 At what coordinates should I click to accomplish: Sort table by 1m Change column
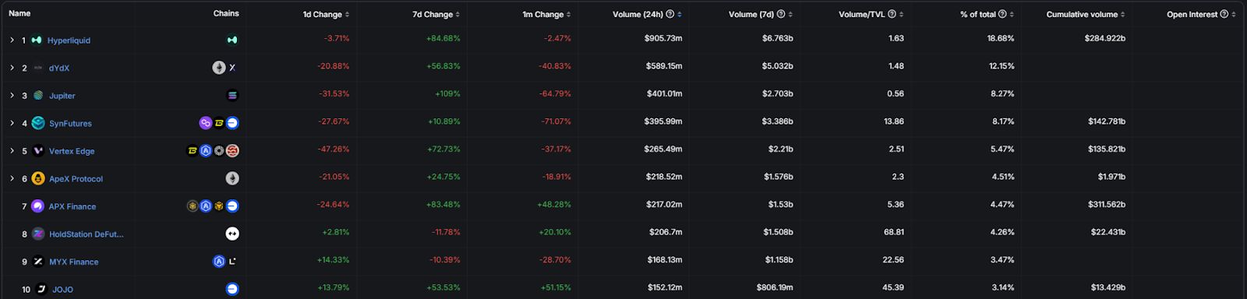(x=546, y=14)
